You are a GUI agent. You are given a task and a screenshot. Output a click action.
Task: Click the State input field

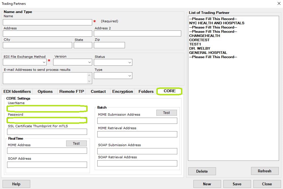[83, 45]
